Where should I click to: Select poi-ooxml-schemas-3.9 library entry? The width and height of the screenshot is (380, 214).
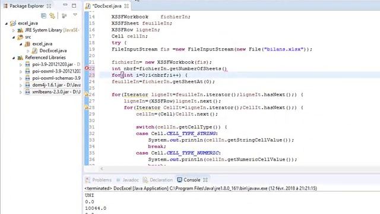pos(56,78)
